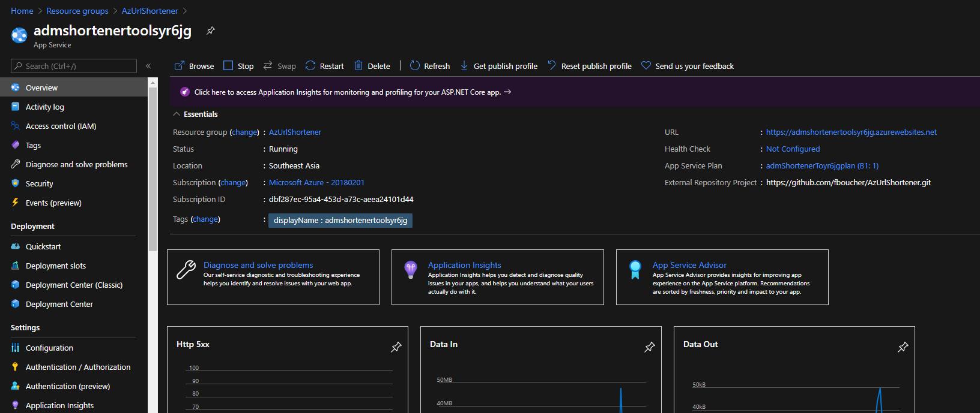The image size is (980, 413).
Task: Open Authentication / Authorization
Action: click(x=74, y=367)
